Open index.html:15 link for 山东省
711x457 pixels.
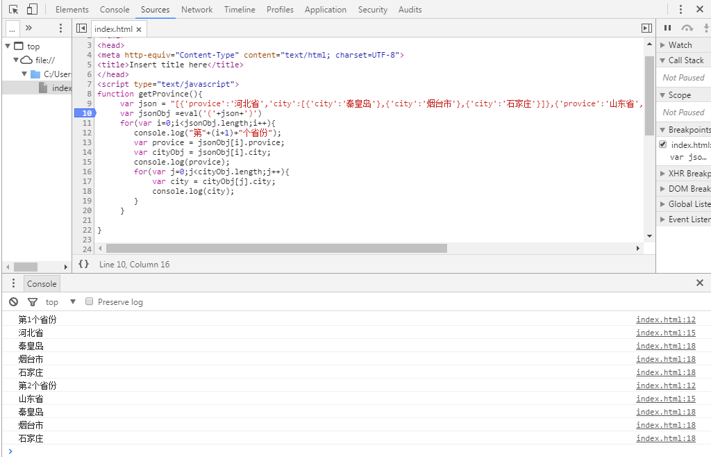pos(666,399)
